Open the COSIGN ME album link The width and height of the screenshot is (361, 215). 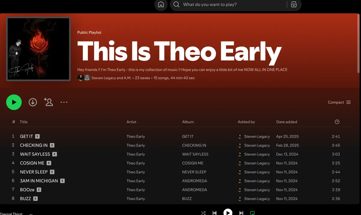click(x=193, y=163)
